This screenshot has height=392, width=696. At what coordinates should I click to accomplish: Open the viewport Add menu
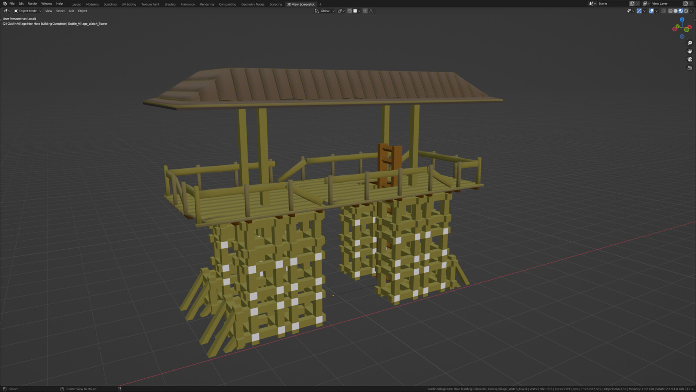pyautogui.click(x=71, y=11)
